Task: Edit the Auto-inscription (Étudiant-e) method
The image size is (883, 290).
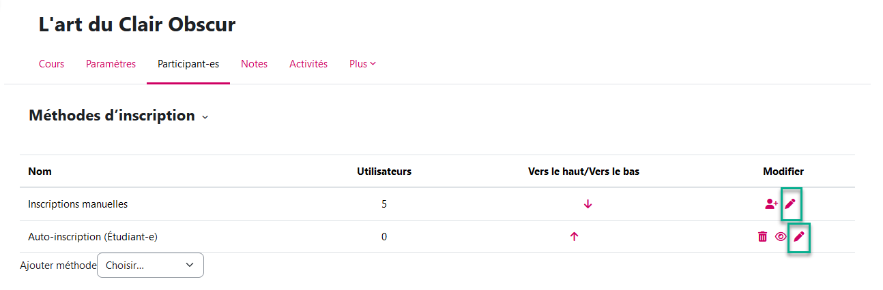Action: 798,237
